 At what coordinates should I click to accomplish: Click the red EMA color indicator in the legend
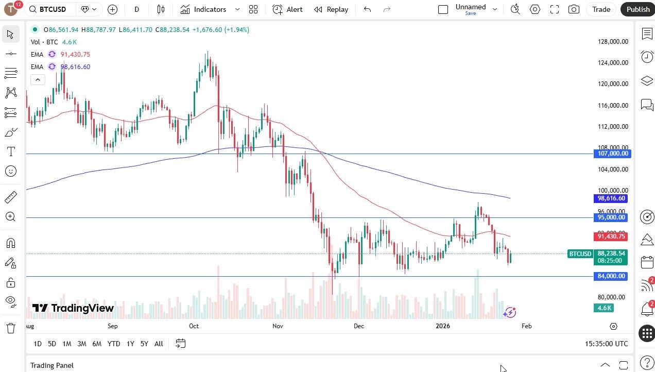click(x=51, y=54)
